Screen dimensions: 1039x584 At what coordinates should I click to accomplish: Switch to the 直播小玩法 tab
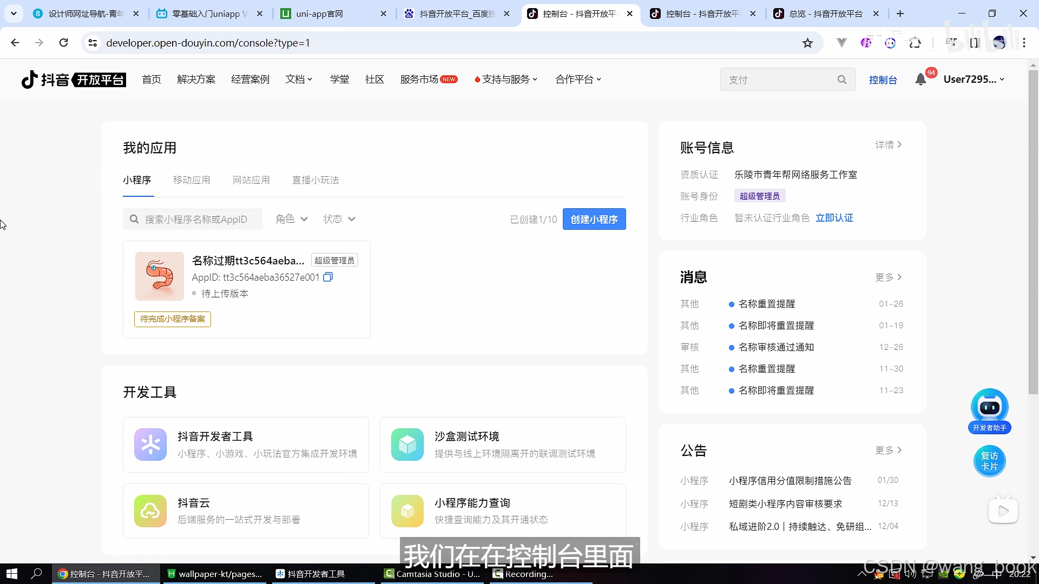tap(315, 180)
